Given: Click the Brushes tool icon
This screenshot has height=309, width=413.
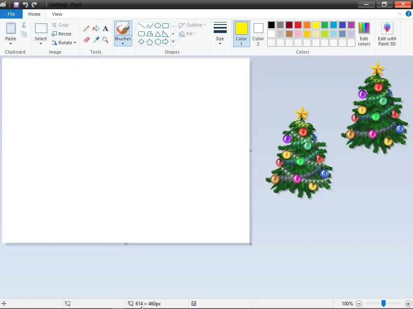Looking at the screenshot, I should click(x=123, y=29).
